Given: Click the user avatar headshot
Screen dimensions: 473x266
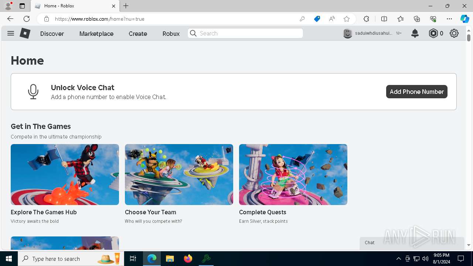Looking at the screenshot, I should coord(348,33).
